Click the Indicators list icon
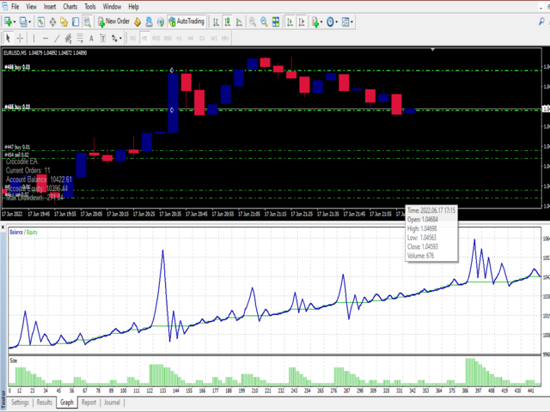 (x=315, y=22)
